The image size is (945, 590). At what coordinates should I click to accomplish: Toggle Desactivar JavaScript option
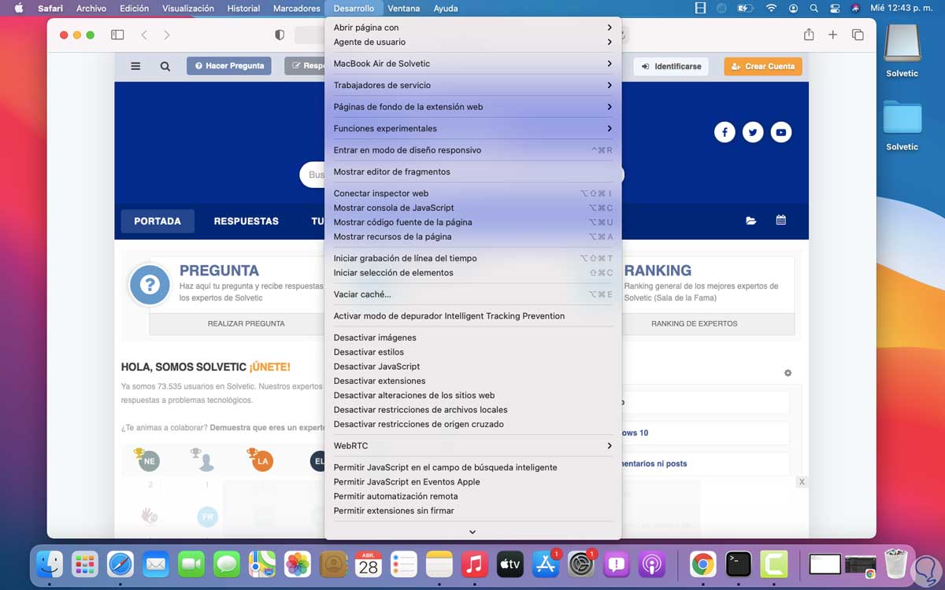pyautogui.click(x=472, y=367)
